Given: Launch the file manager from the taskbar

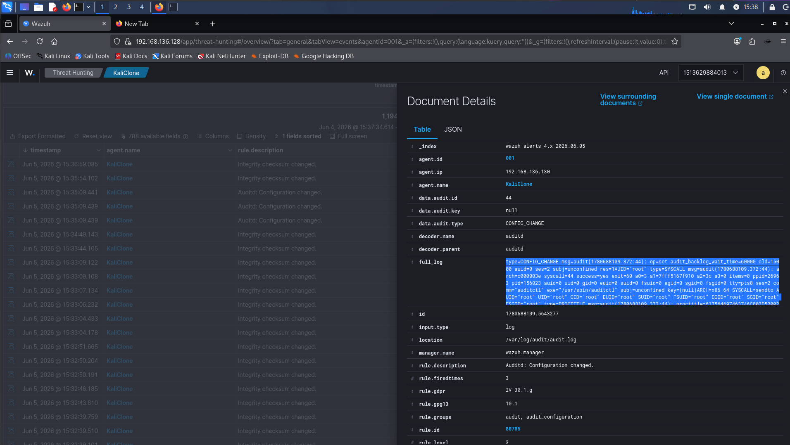Looking at the screenshot, I should click(38, 7).
